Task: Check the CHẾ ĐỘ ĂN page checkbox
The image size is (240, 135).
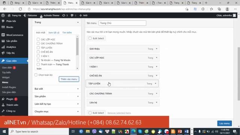Action: [38, 52]
